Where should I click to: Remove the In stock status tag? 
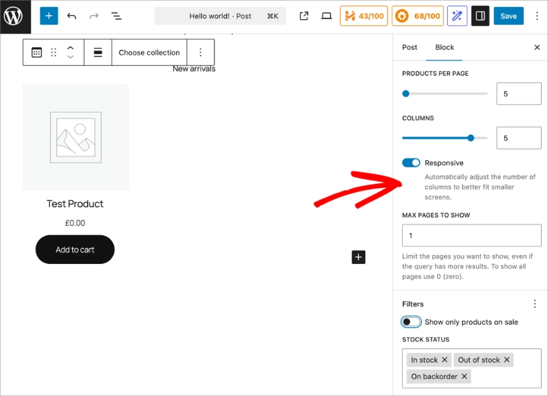[x=445, y=360]
